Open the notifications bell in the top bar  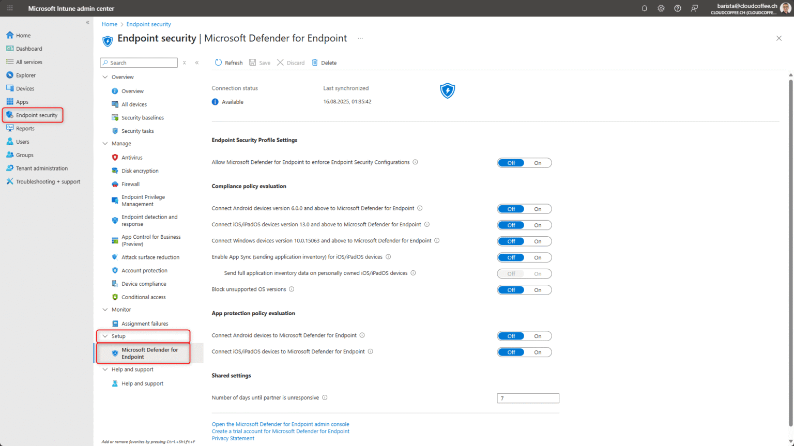click(x=644, y=8)
